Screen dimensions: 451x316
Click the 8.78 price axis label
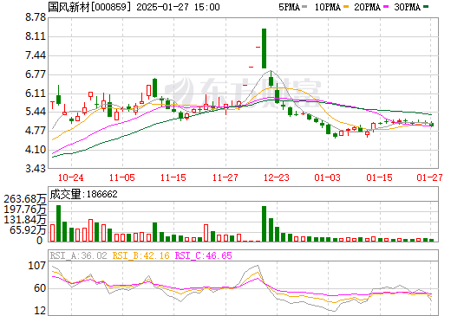tap(36, 17)
